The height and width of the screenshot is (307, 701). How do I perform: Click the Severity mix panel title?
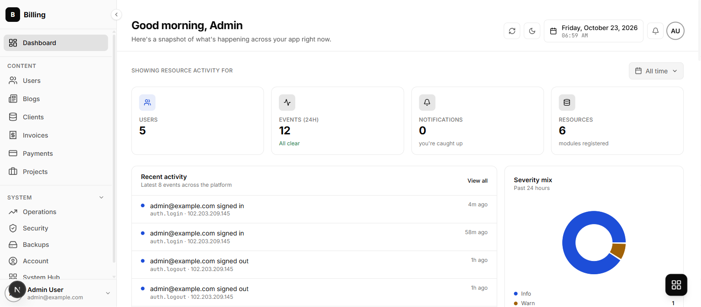[x=533, y=180]
